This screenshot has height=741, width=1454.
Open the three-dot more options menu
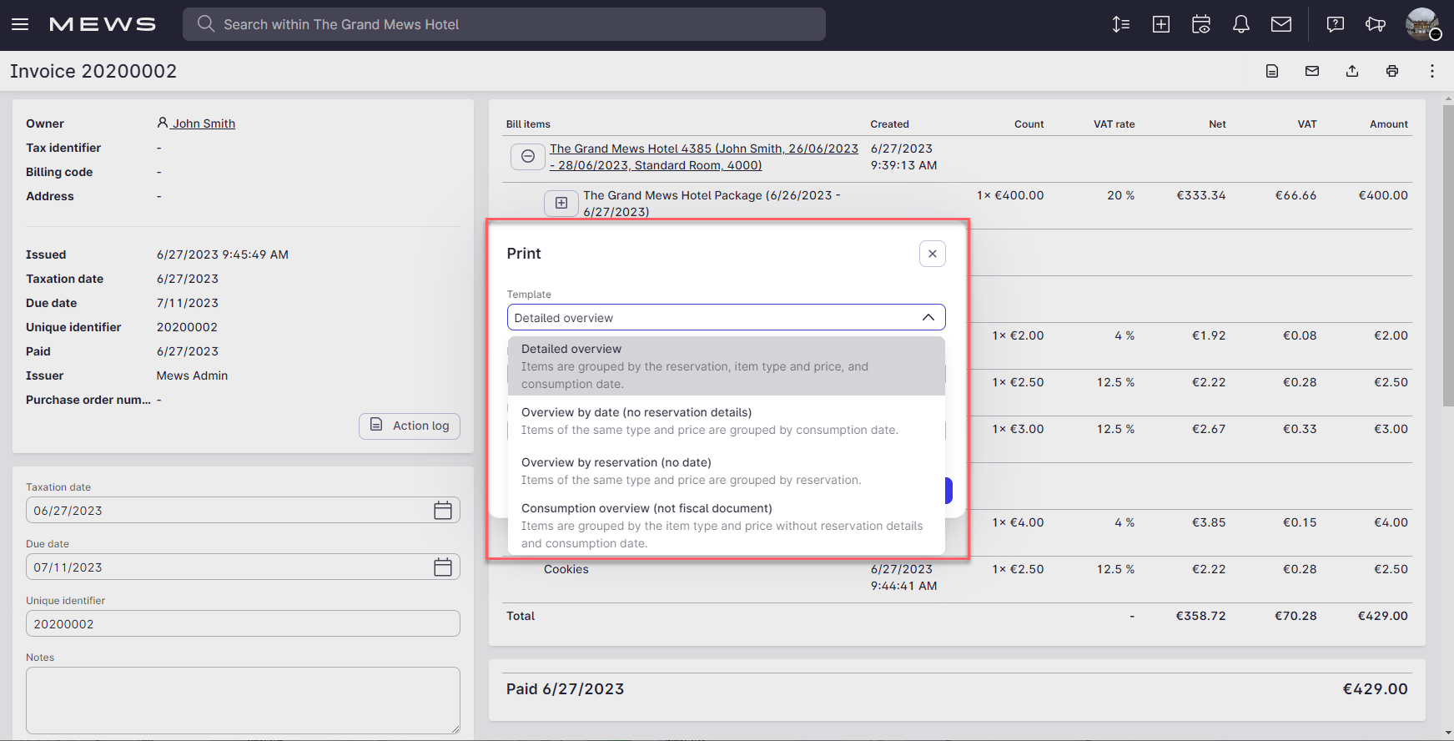coord(1432,71)
